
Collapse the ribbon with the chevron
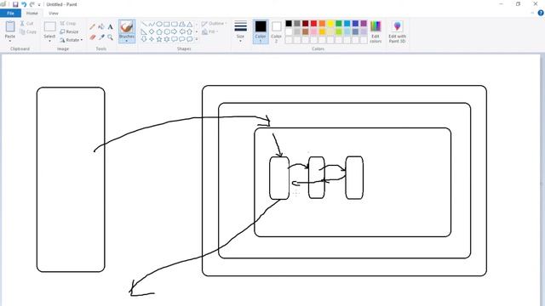532,14
